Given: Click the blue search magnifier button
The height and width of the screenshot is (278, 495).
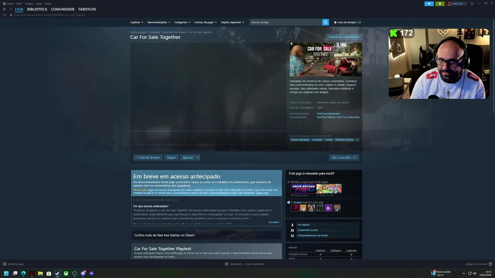Looking at the screenshot, I should click(326, 22).
